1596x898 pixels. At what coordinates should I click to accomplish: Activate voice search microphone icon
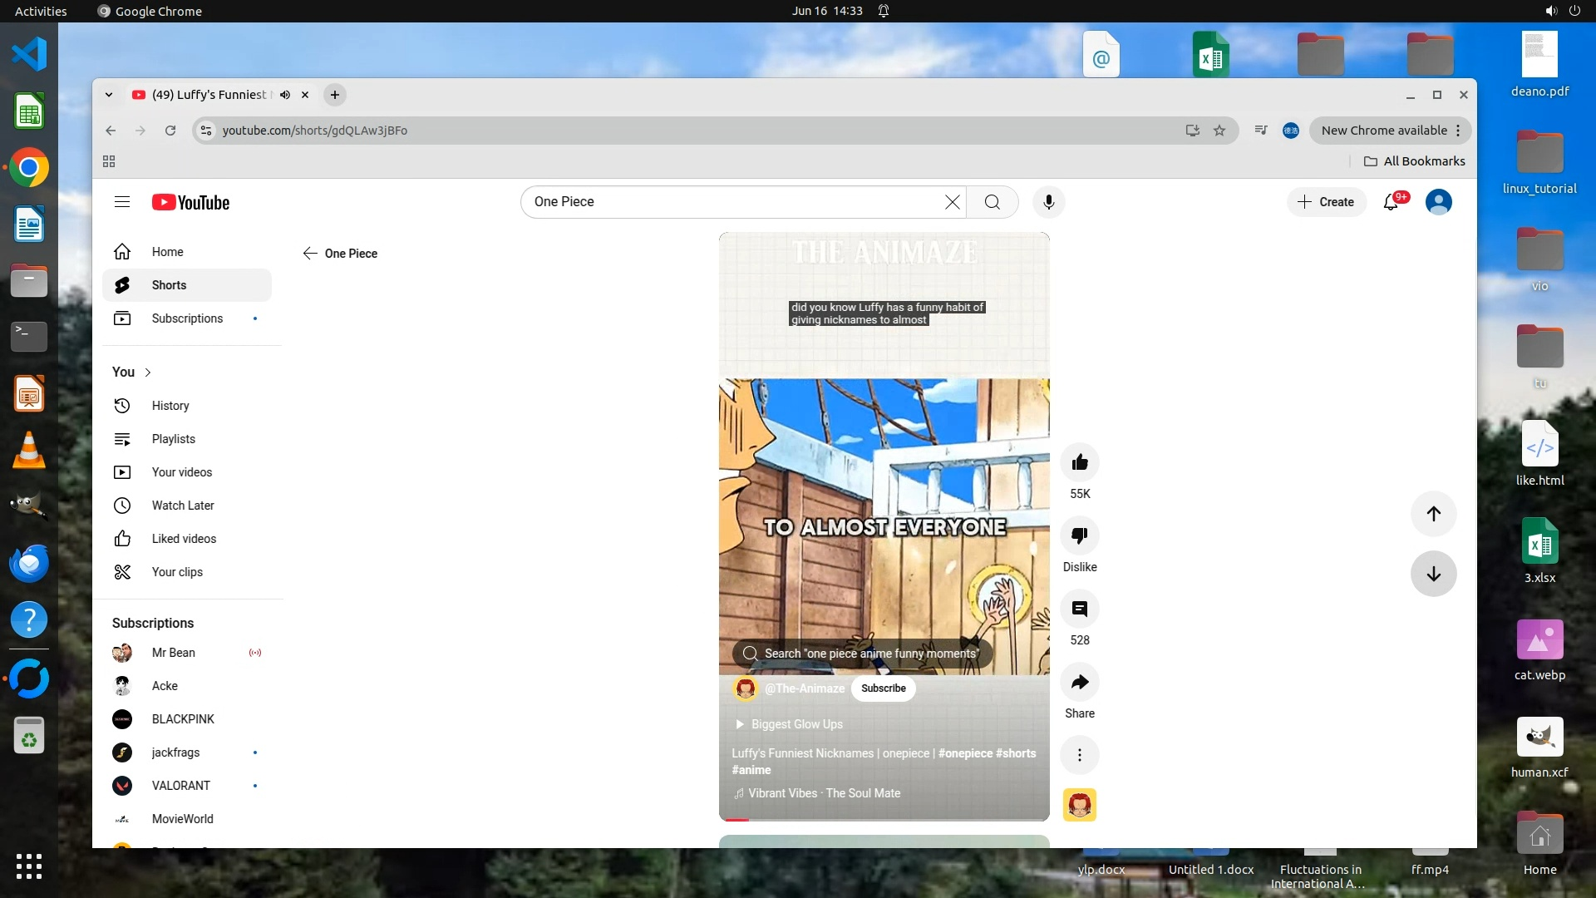(x=1049, y=202)
